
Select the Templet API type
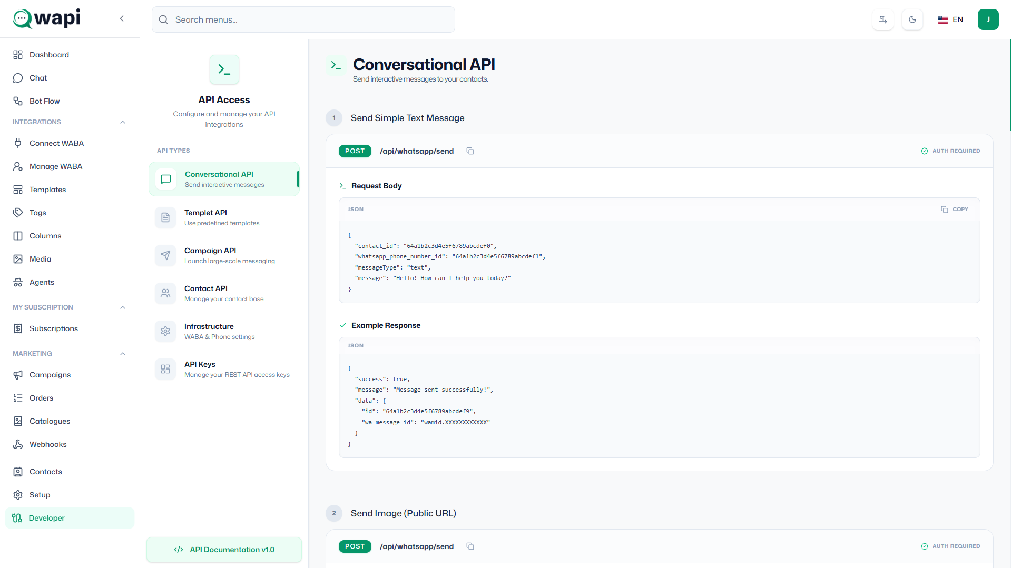pyautogui.click(x=224, y=217)
